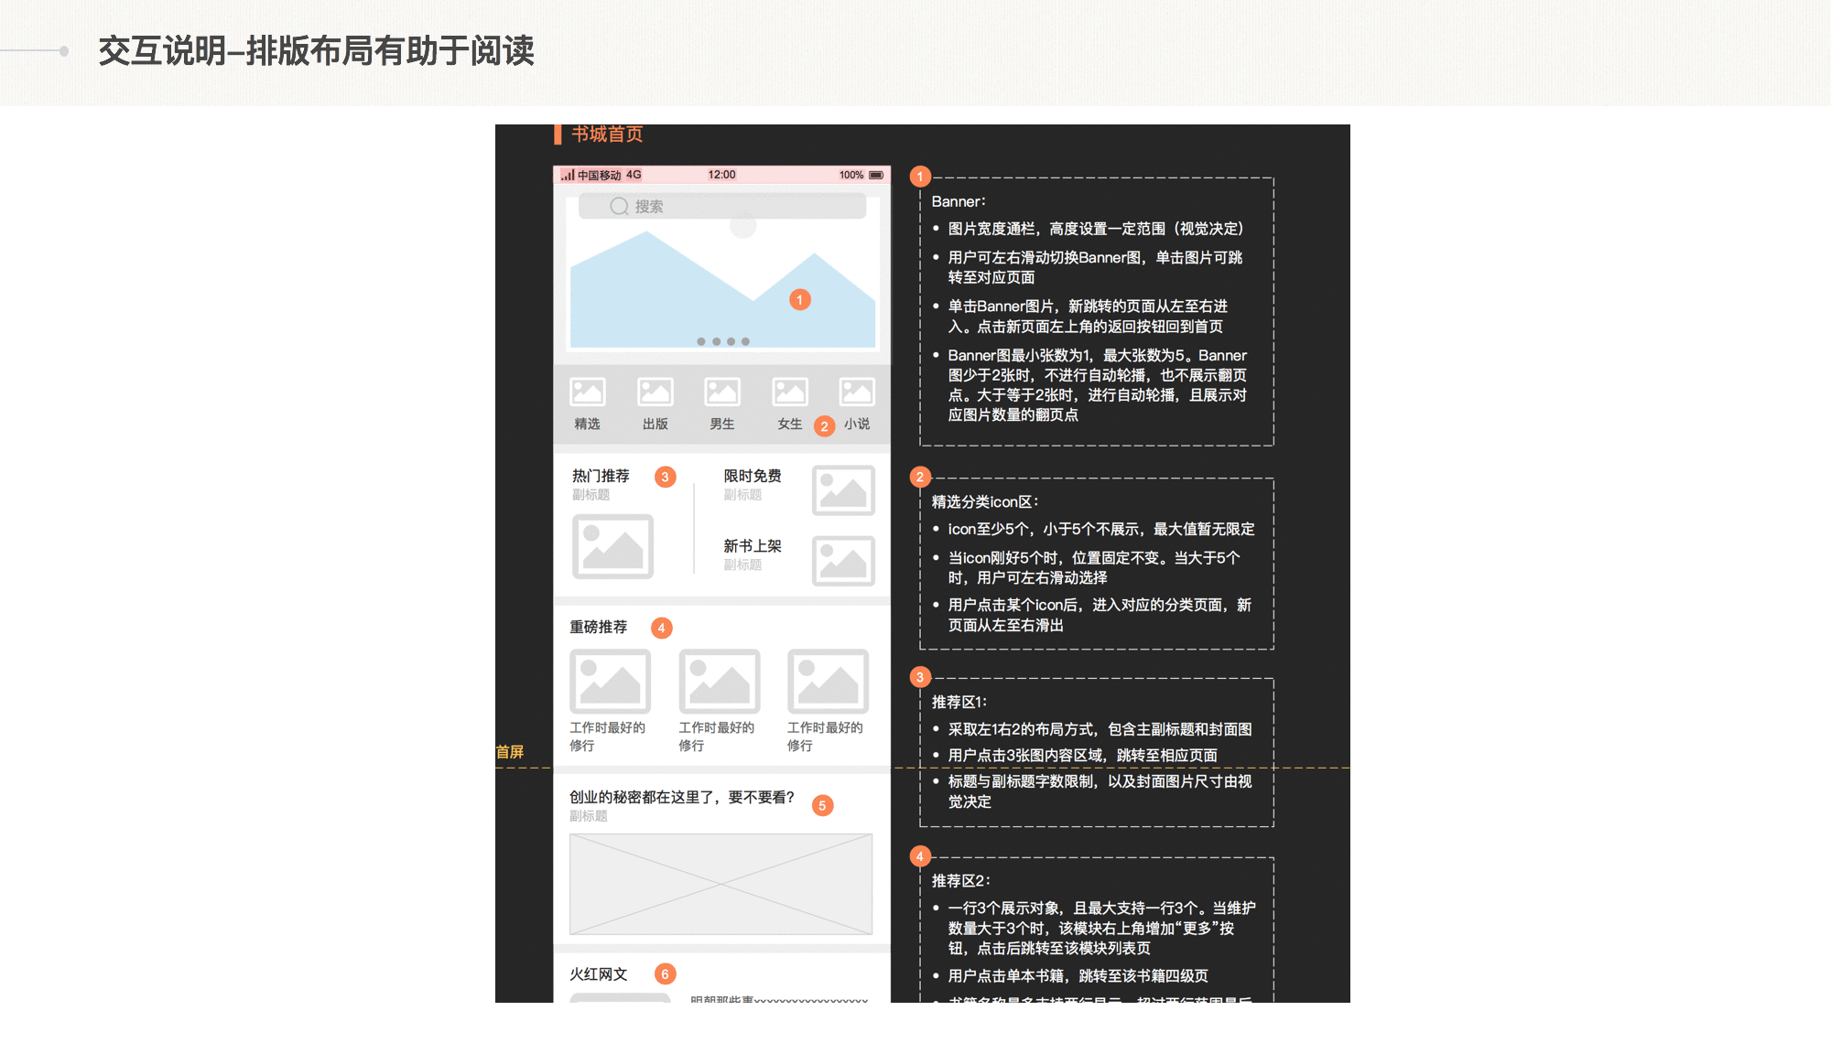Click the 热门推荐 large cover image
The width and height of the screenshot is (1831, 1043).
coord(612,546)
